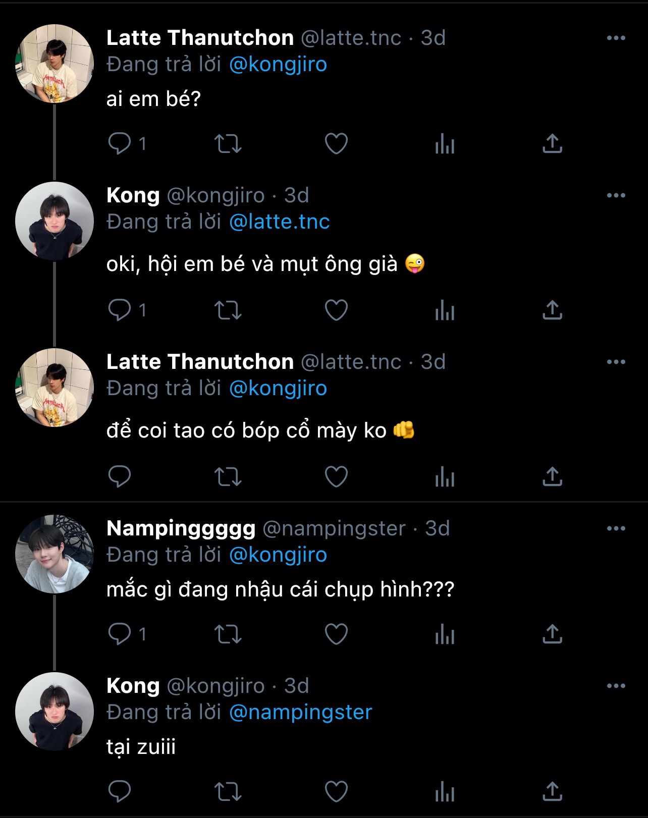Reply to Nampingggg's "chụp hình" tweet

[120, 634]
